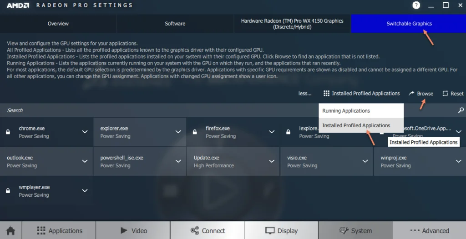Click the Home icon in the bottom bar

(11, 230)
